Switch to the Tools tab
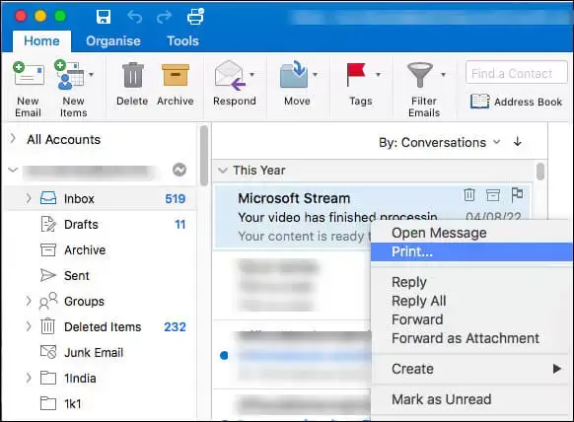574x422 pixels. pyautogui.click(x=182, y=40)
